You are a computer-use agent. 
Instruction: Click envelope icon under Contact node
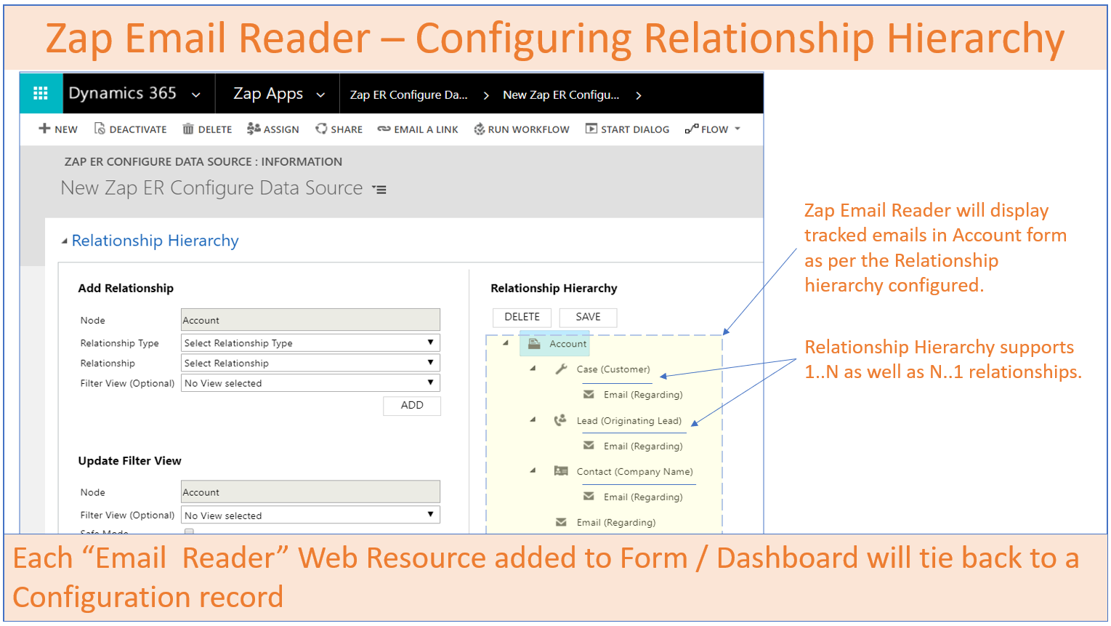pos(589,496)
